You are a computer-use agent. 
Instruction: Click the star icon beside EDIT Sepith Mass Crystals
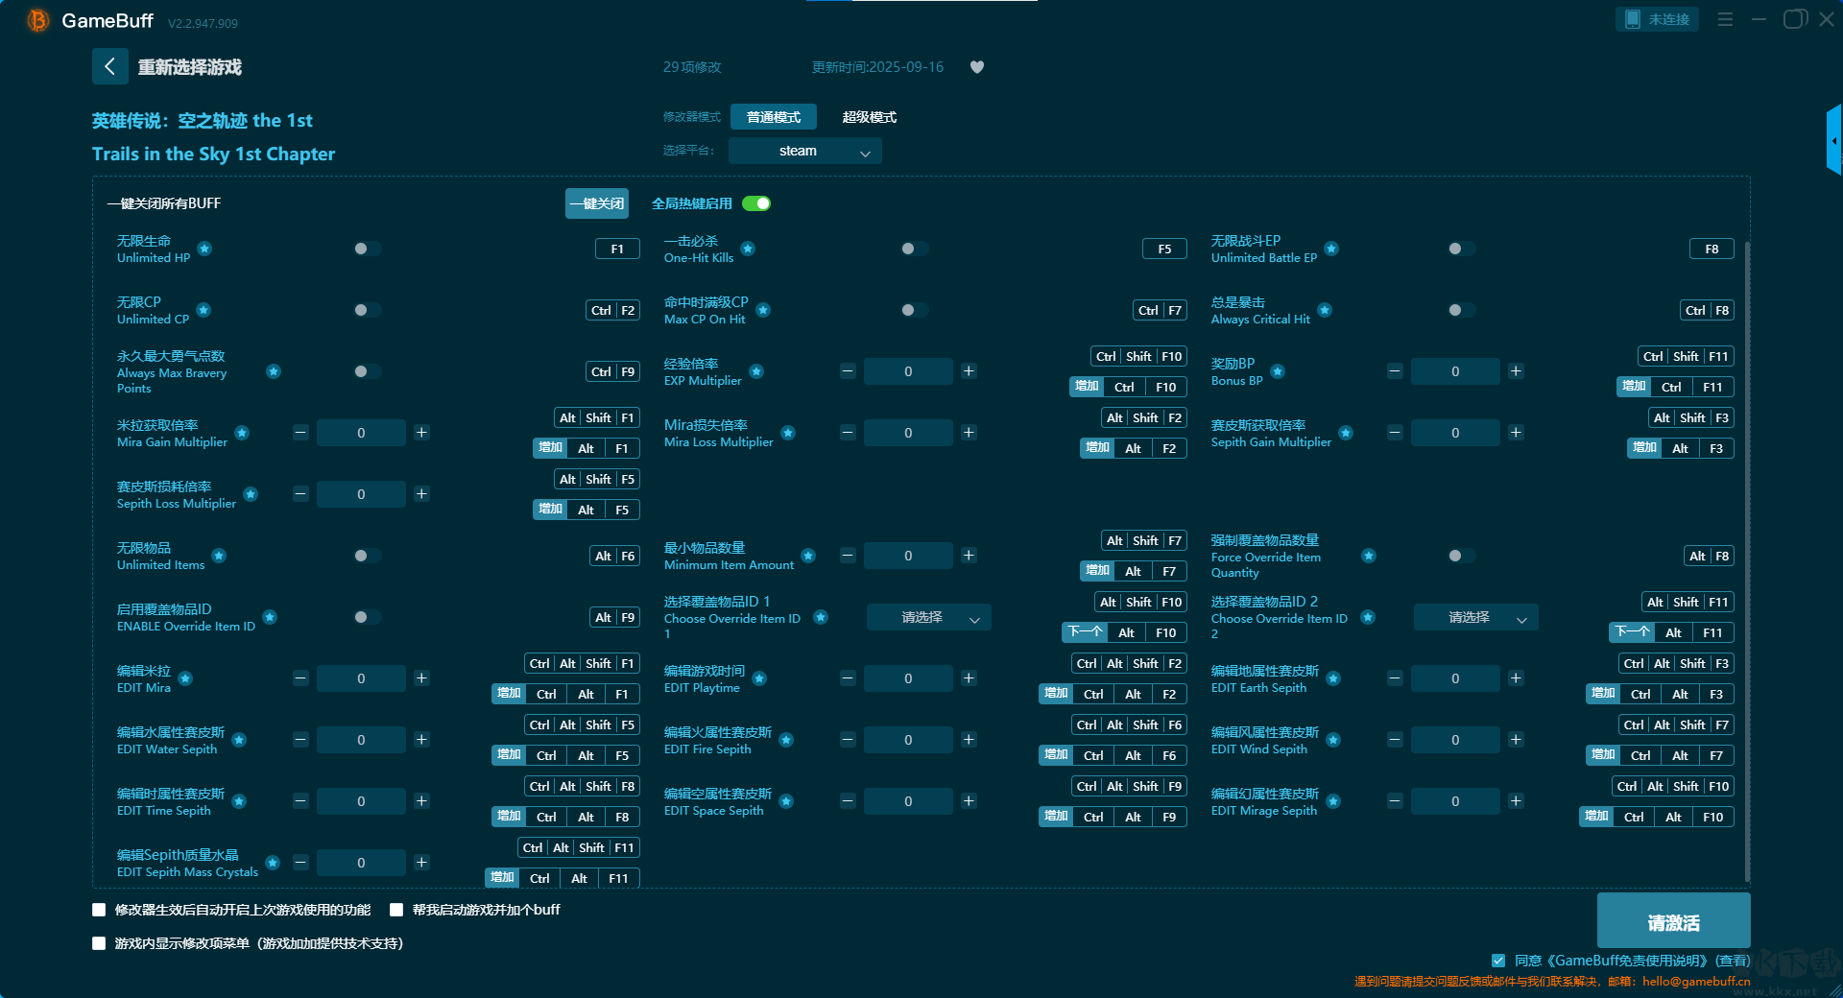pos(273,863)
